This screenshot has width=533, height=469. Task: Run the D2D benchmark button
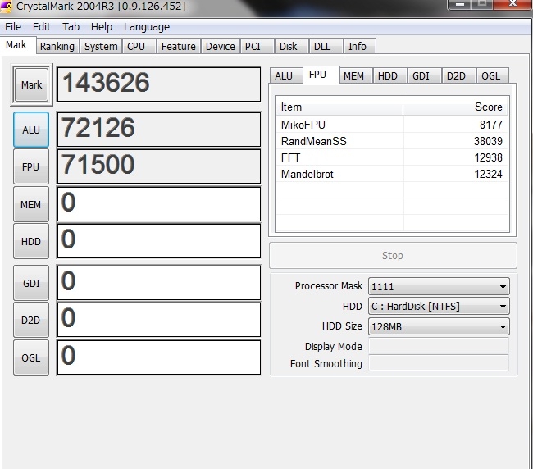point(31,320)
